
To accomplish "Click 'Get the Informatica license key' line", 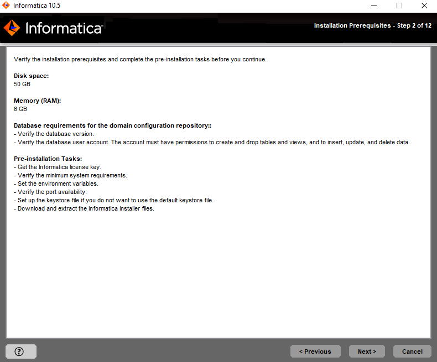I will click(x=58, y=167).
